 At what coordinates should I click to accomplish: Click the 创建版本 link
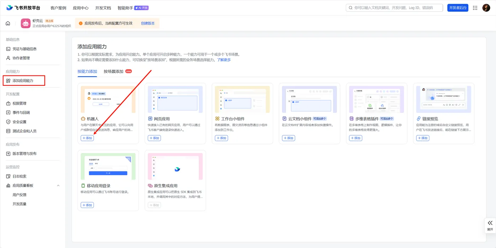tap(148, 23)
